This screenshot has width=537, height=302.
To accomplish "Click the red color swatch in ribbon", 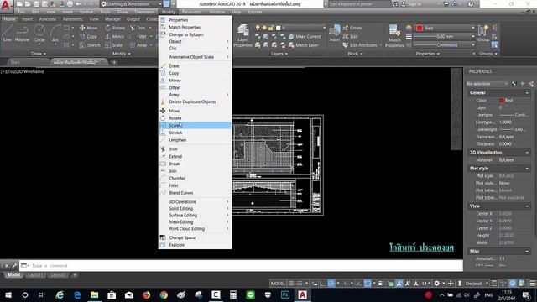I will click(x=420, y=28).
